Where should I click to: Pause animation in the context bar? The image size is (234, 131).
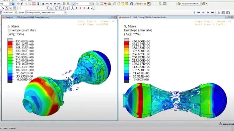point(194,13)
